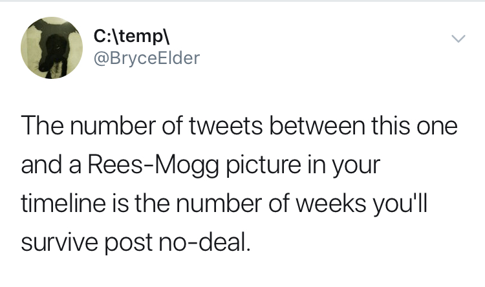The height and width of the screenshot is (287, 485).
Task: Click the word "timeline" in the tweet
Action: 63,203
